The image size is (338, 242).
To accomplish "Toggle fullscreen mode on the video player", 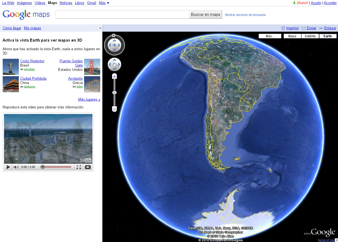I will (x=79, y=167).
